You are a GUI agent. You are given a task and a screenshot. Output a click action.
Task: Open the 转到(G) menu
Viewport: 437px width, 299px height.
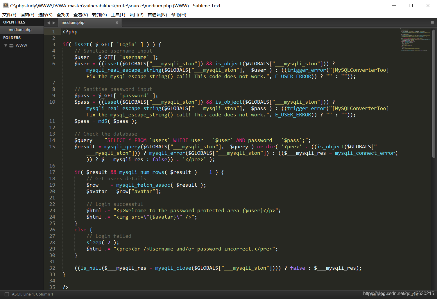[x=99, y=15]
